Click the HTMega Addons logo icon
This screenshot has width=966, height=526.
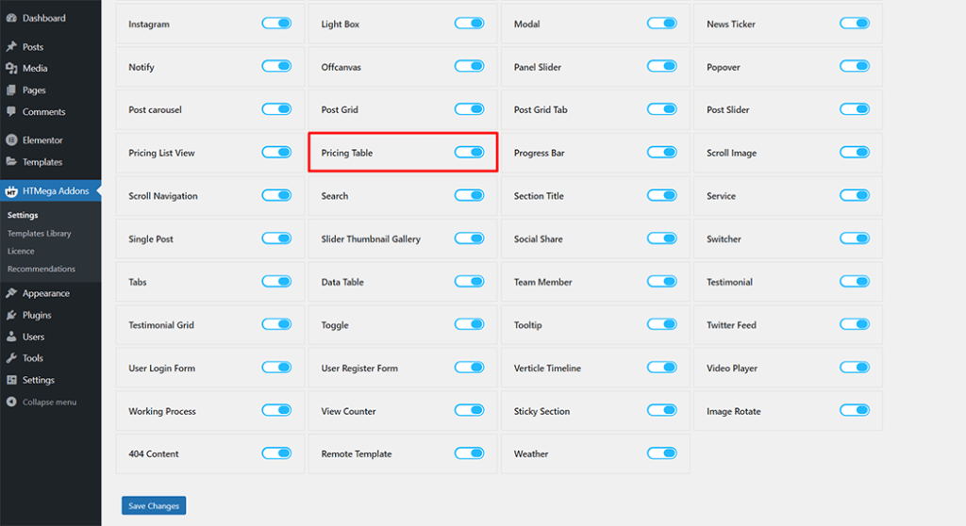pyautogui.click(x=11, y=191)
